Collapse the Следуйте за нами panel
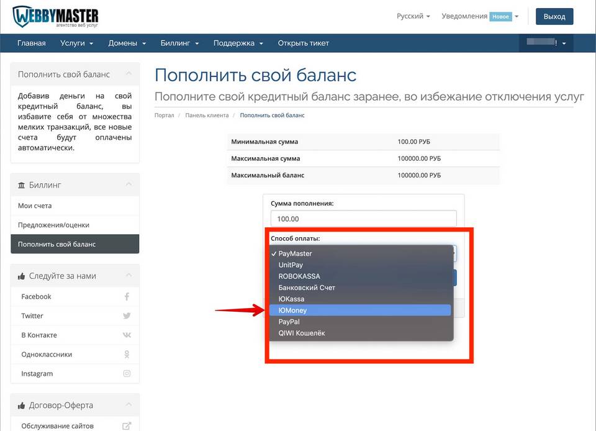 coord(129,276)
